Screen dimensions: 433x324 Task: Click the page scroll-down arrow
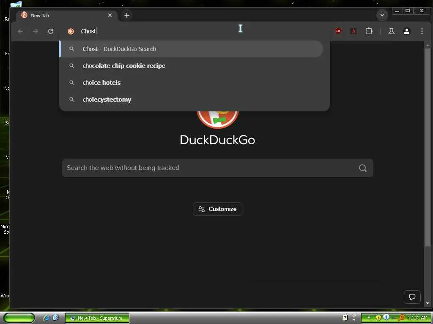[428, 303]
